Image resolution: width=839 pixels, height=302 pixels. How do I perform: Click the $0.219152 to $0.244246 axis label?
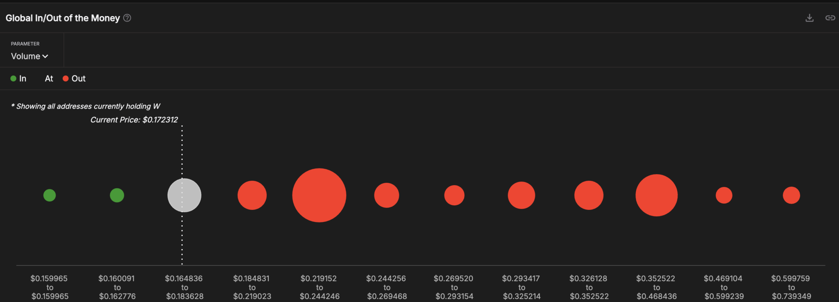(x=319, y=287)
